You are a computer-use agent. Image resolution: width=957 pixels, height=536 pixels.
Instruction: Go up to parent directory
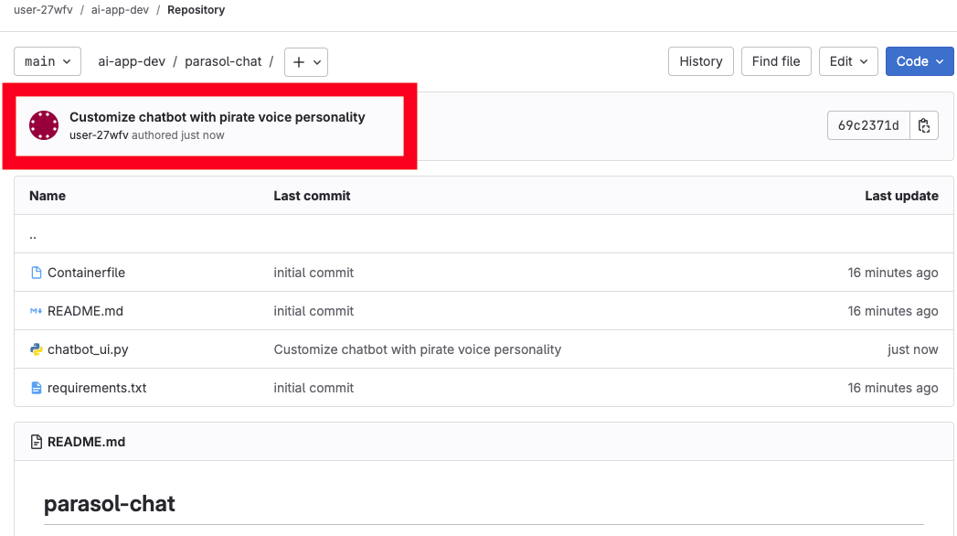pos(33,235)
